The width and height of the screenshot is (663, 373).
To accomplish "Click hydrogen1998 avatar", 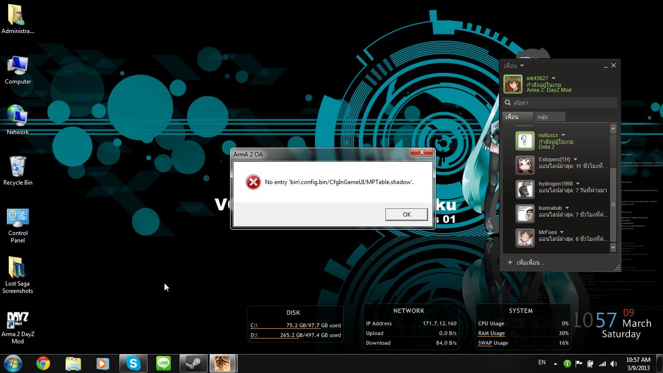I will 525,189.
